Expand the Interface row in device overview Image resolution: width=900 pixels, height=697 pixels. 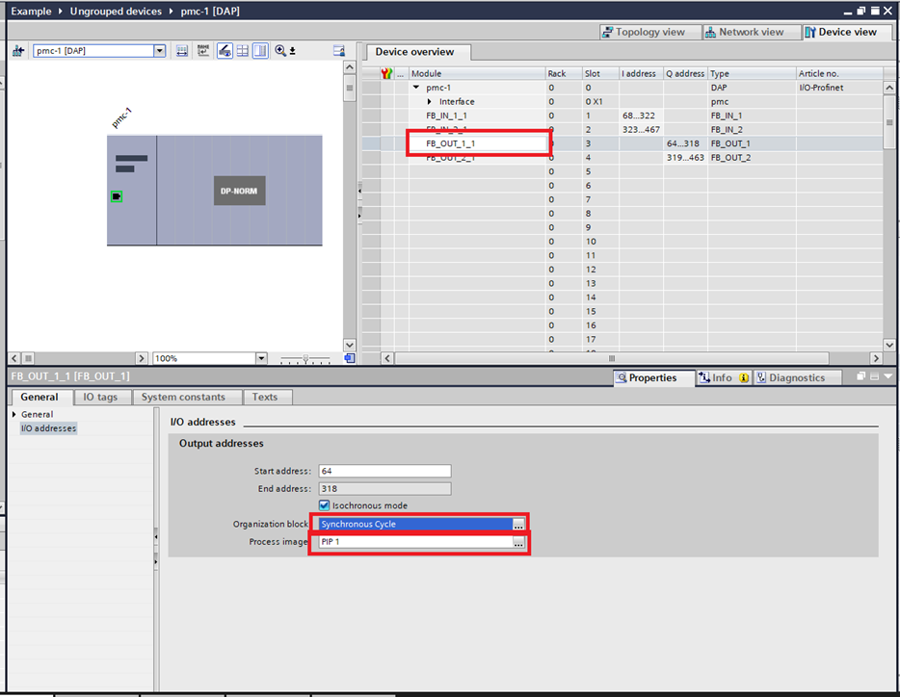point(430,102)
